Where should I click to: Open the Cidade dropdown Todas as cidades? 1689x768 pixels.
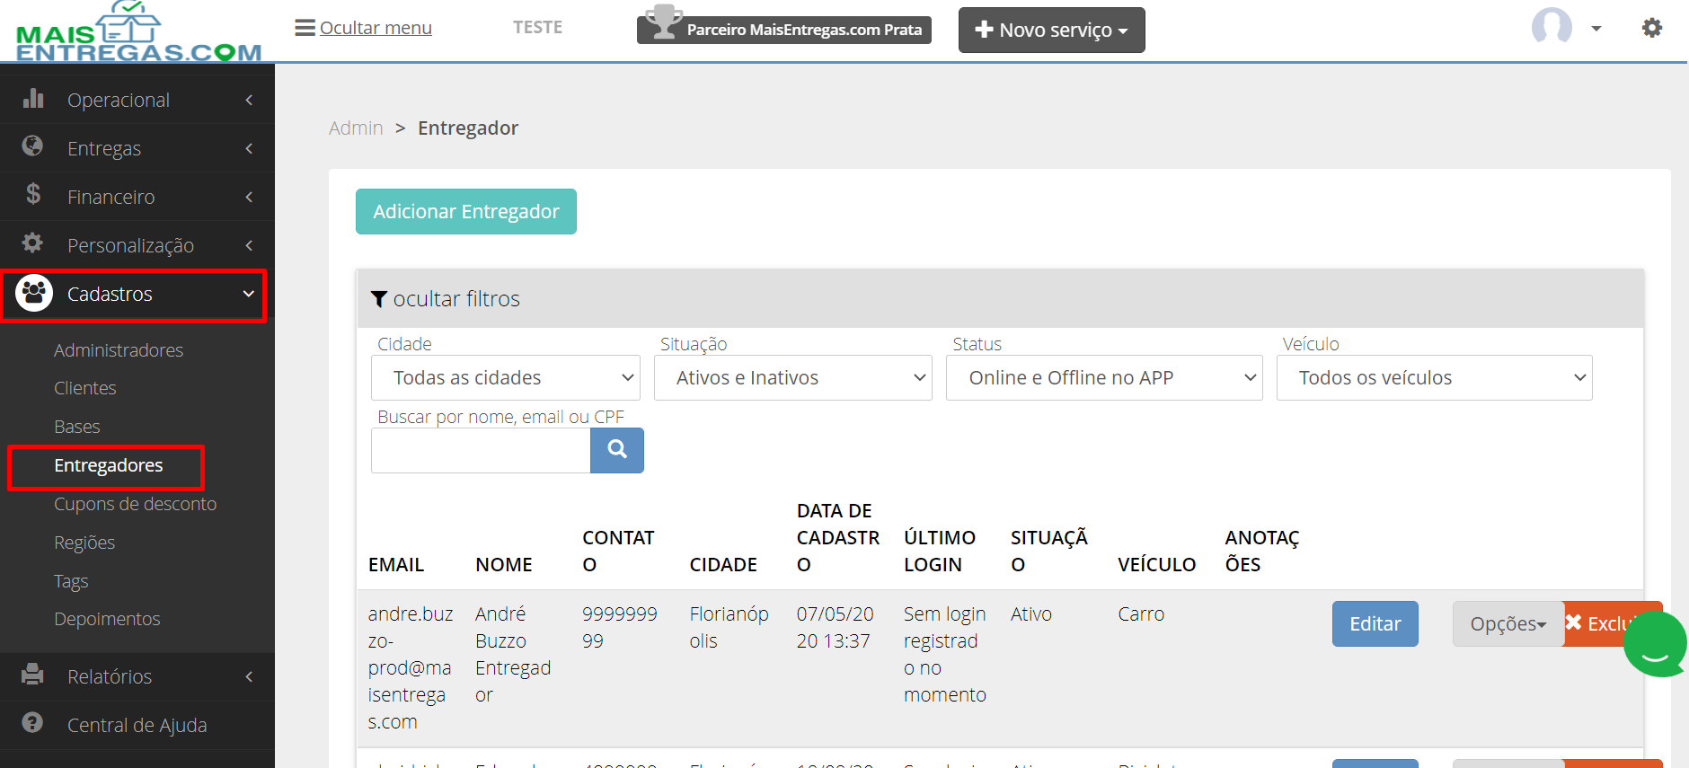(x=506, y=378)
